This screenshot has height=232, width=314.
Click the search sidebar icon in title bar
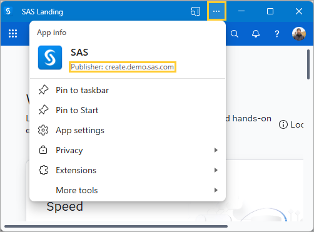tap(195, 11)
